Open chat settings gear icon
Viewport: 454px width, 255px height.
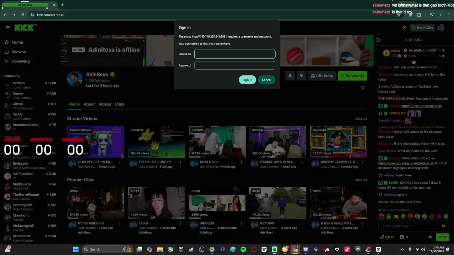(430, 237)
